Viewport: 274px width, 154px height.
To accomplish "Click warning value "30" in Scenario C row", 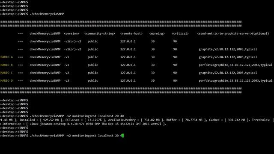I will point(153,73).
